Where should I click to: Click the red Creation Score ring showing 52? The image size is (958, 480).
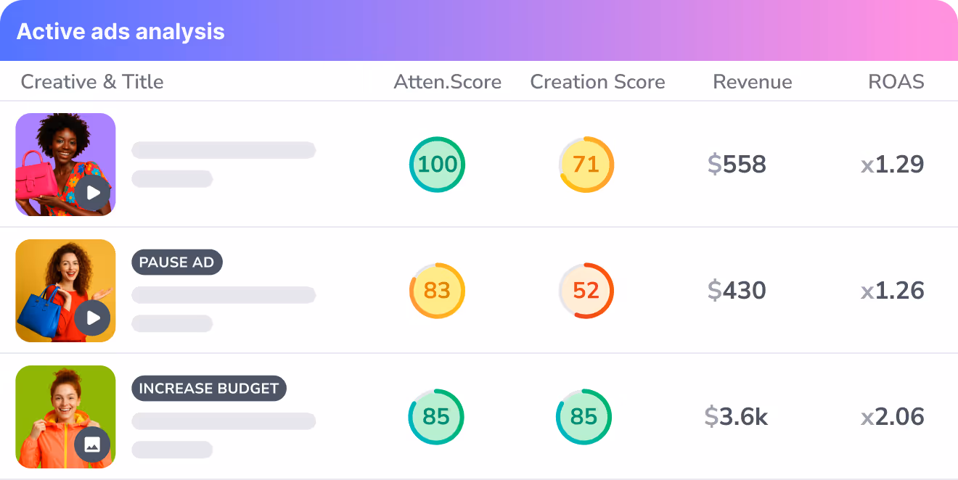[586, 291]
